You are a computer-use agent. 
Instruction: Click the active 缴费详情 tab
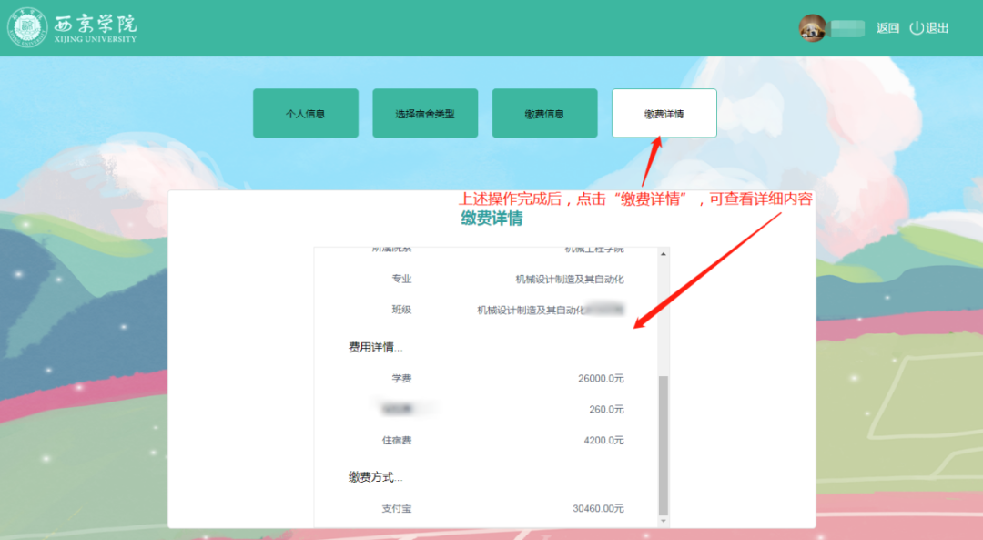664,113
